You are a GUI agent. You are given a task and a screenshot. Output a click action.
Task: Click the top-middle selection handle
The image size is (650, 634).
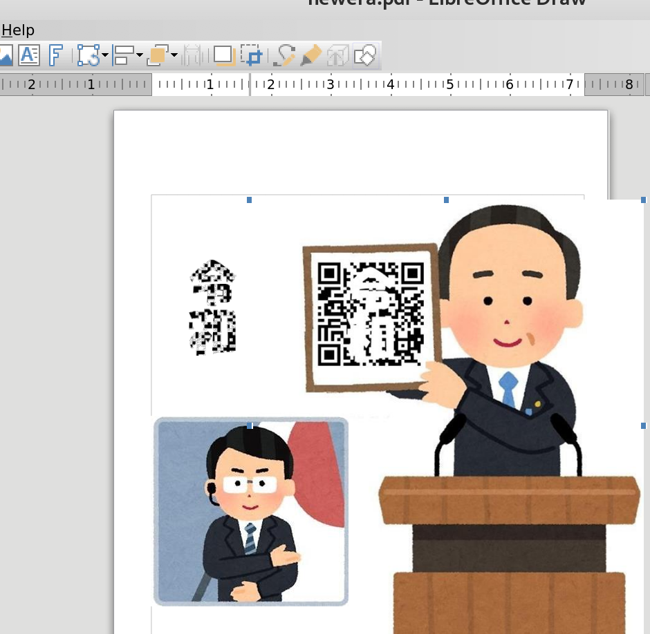(446, 200)
